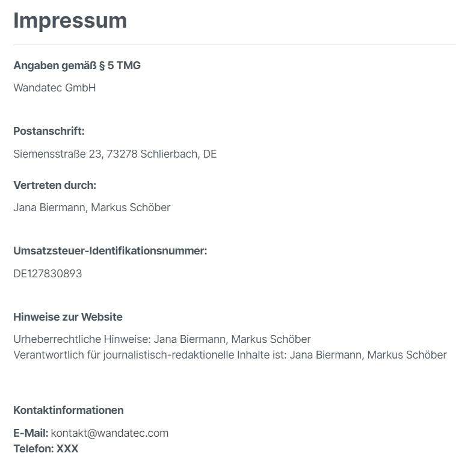Click Jana Biermann in the editorial responsibility line
Screen dimensions: 456x462
(325, 355)
